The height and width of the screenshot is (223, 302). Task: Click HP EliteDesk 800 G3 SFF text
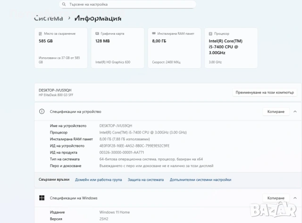point(56,95)
